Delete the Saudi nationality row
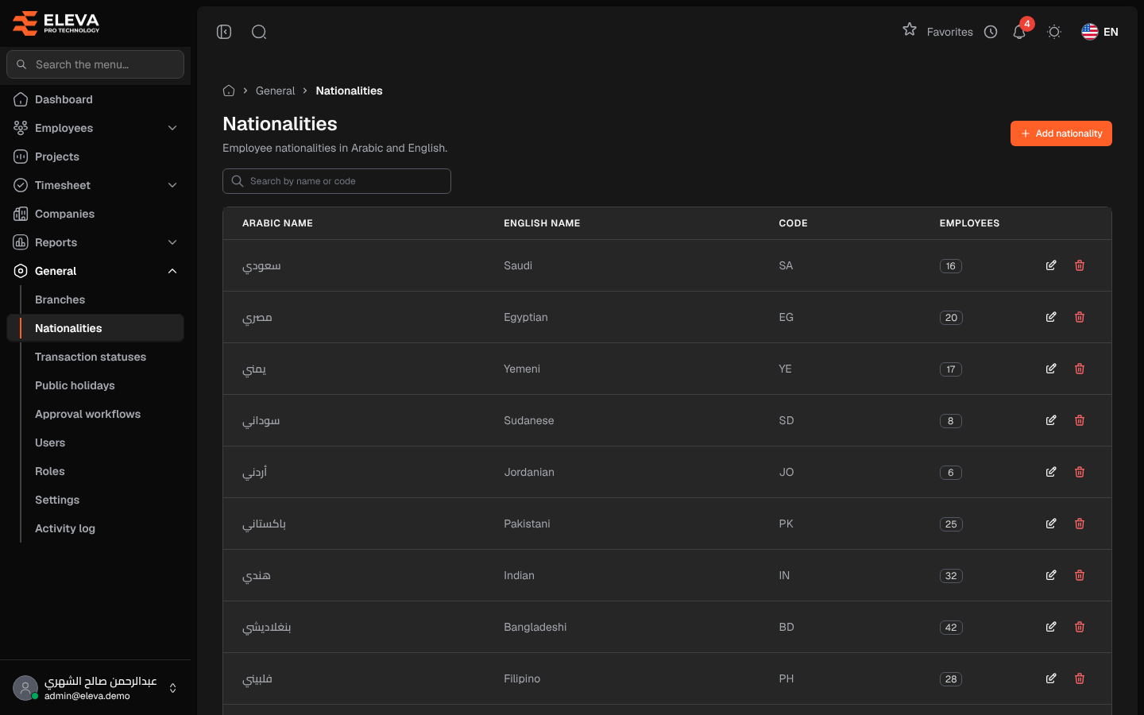 (x=1080, y=265)
